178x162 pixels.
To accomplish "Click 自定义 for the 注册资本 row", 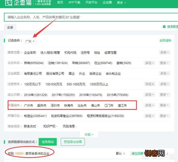I will pos(150,84).
